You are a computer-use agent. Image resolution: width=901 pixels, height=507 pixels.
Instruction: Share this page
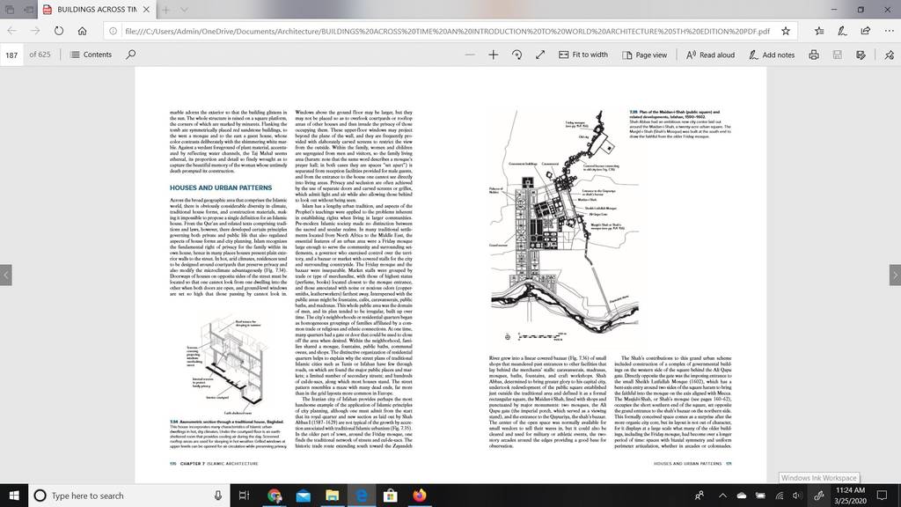click(866, 31)
